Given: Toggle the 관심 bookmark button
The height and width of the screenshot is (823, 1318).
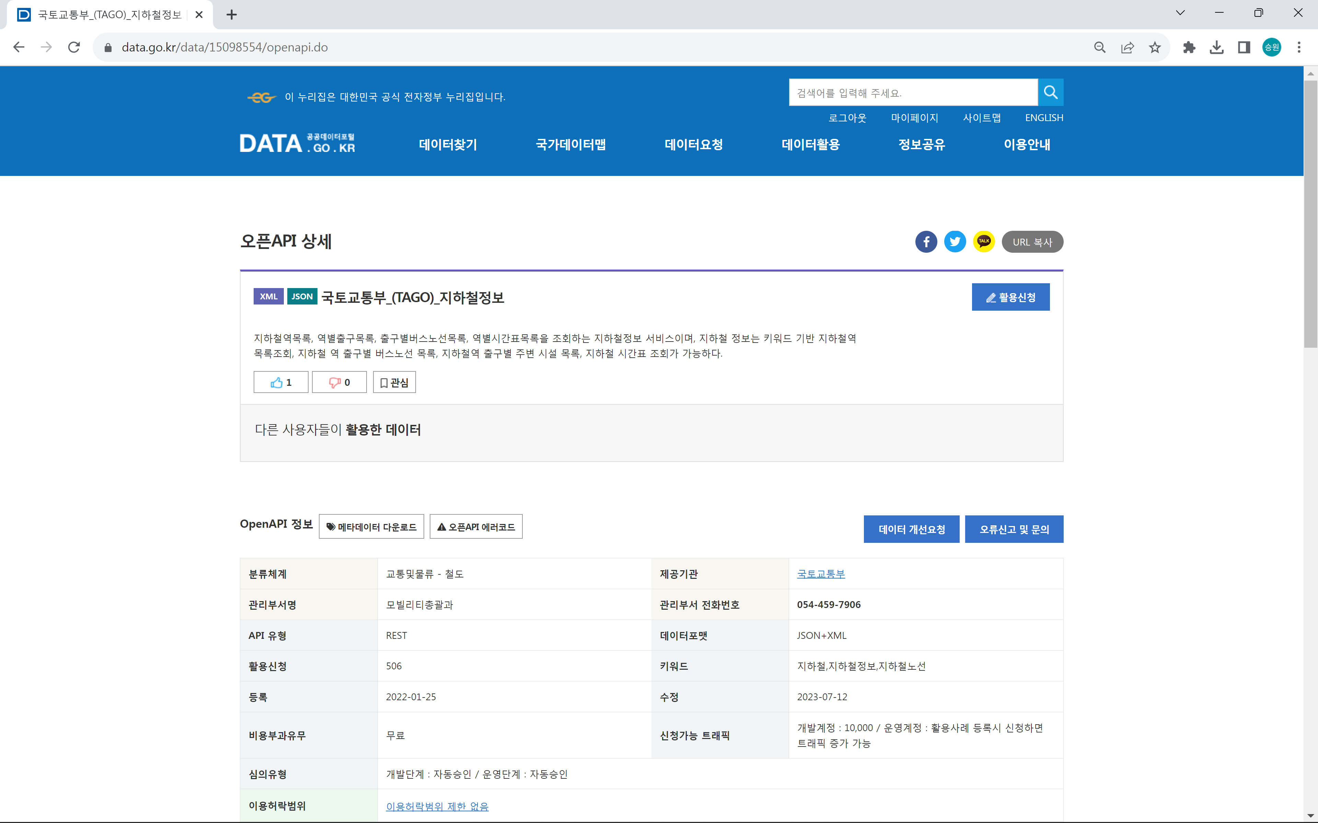Looking at the screenshot, I should click(394, 382).
